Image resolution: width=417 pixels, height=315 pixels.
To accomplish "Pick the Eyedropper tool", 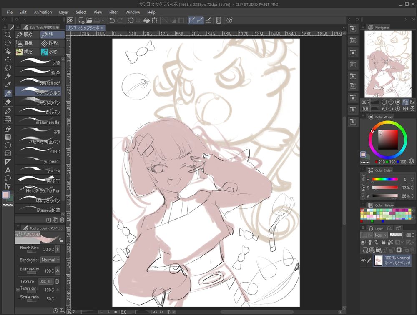I will point(8,85).
